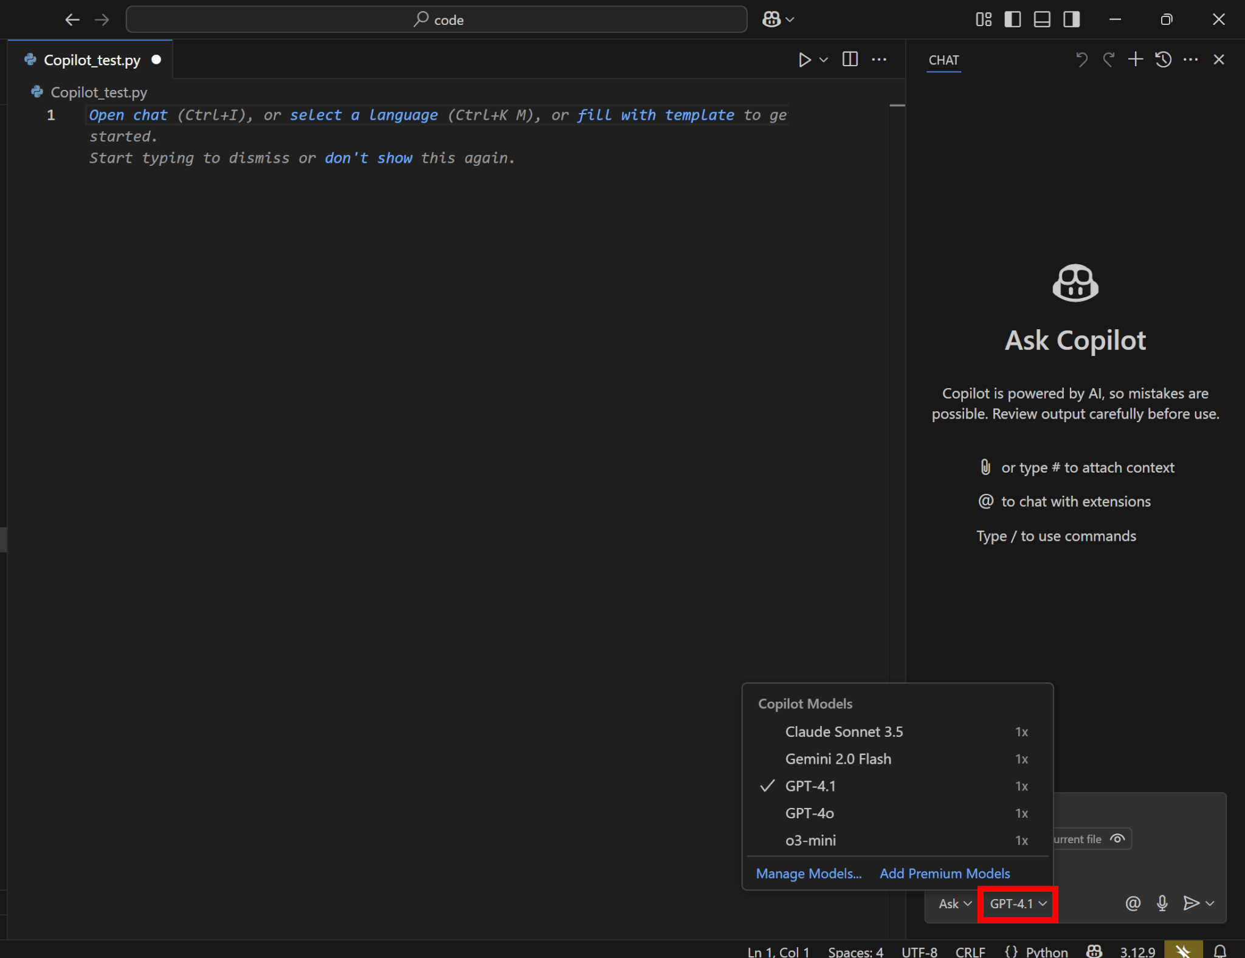Click don't show link
Viewport: 1245px width, 958px height.
click(368, 158)
